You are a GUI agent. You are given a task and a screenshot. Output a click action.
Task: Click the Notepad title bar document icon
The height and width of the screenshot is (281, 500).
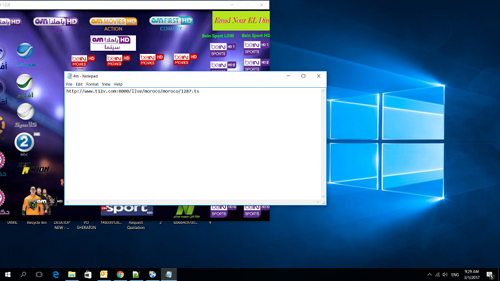coord(69,76)
